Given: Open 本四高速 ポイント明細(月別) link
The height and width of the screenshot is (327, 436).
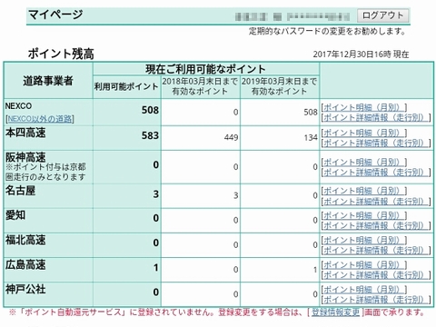Looking at the screenshot, I should (x=364, y=133).
